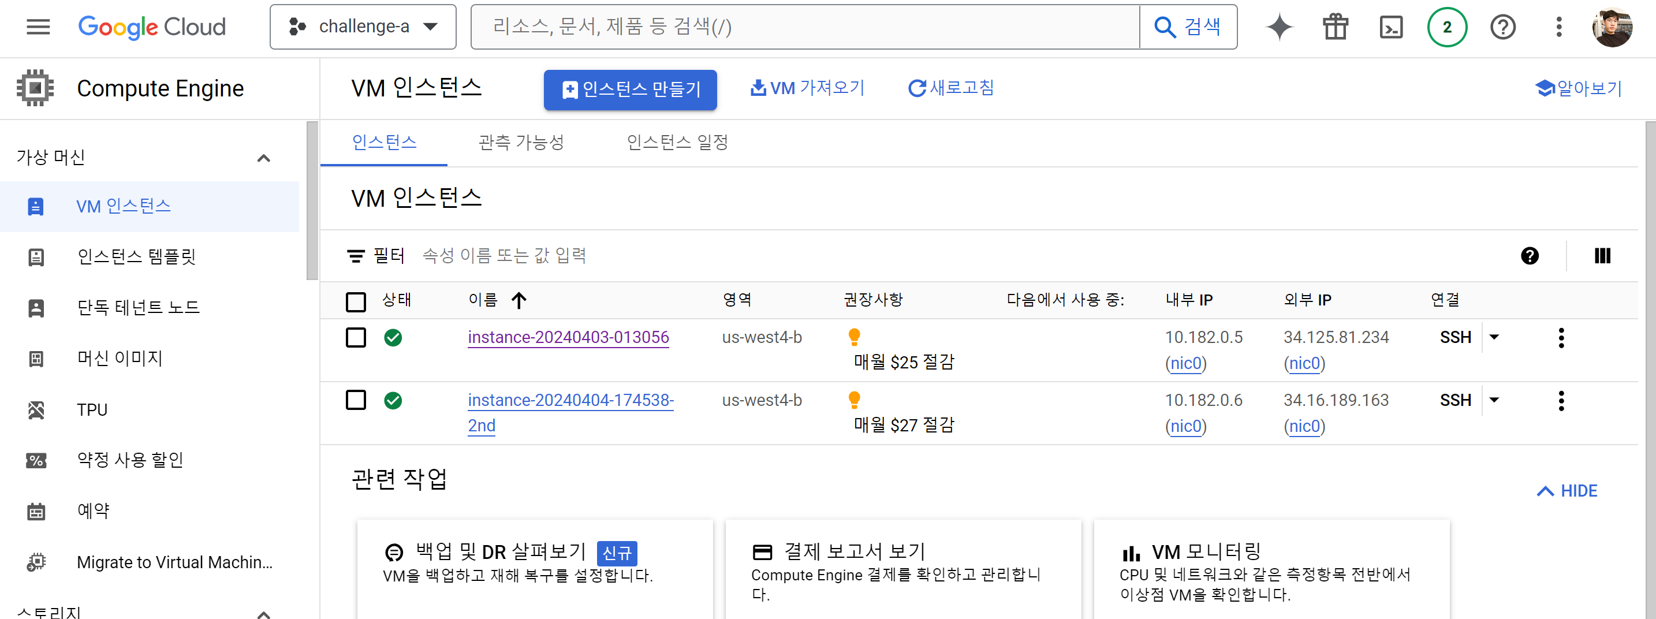The image size is (1656, 619).
Task: Click the Compute Engine chip icon
Action: coord(35,88)
